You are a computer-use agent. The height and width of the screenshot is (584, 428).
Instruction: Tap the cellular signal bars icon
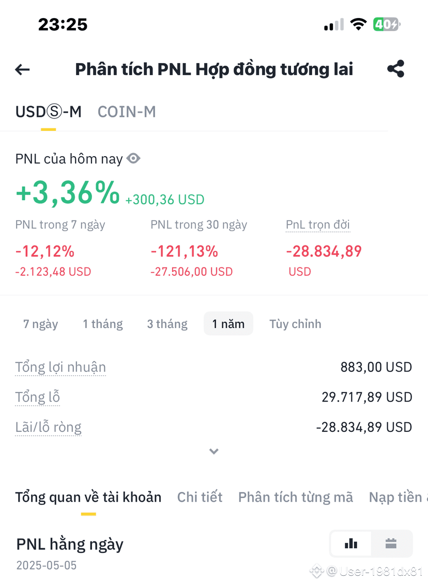coord(334,25)
